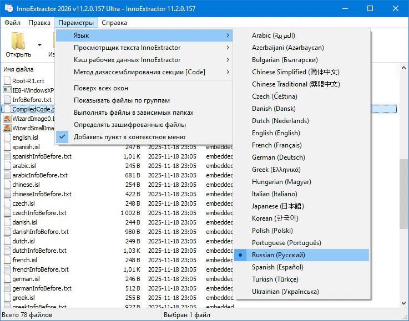Select the English (English) language
Screen dimensions: 409x321
pyautogui.click(x=275, y=133)
